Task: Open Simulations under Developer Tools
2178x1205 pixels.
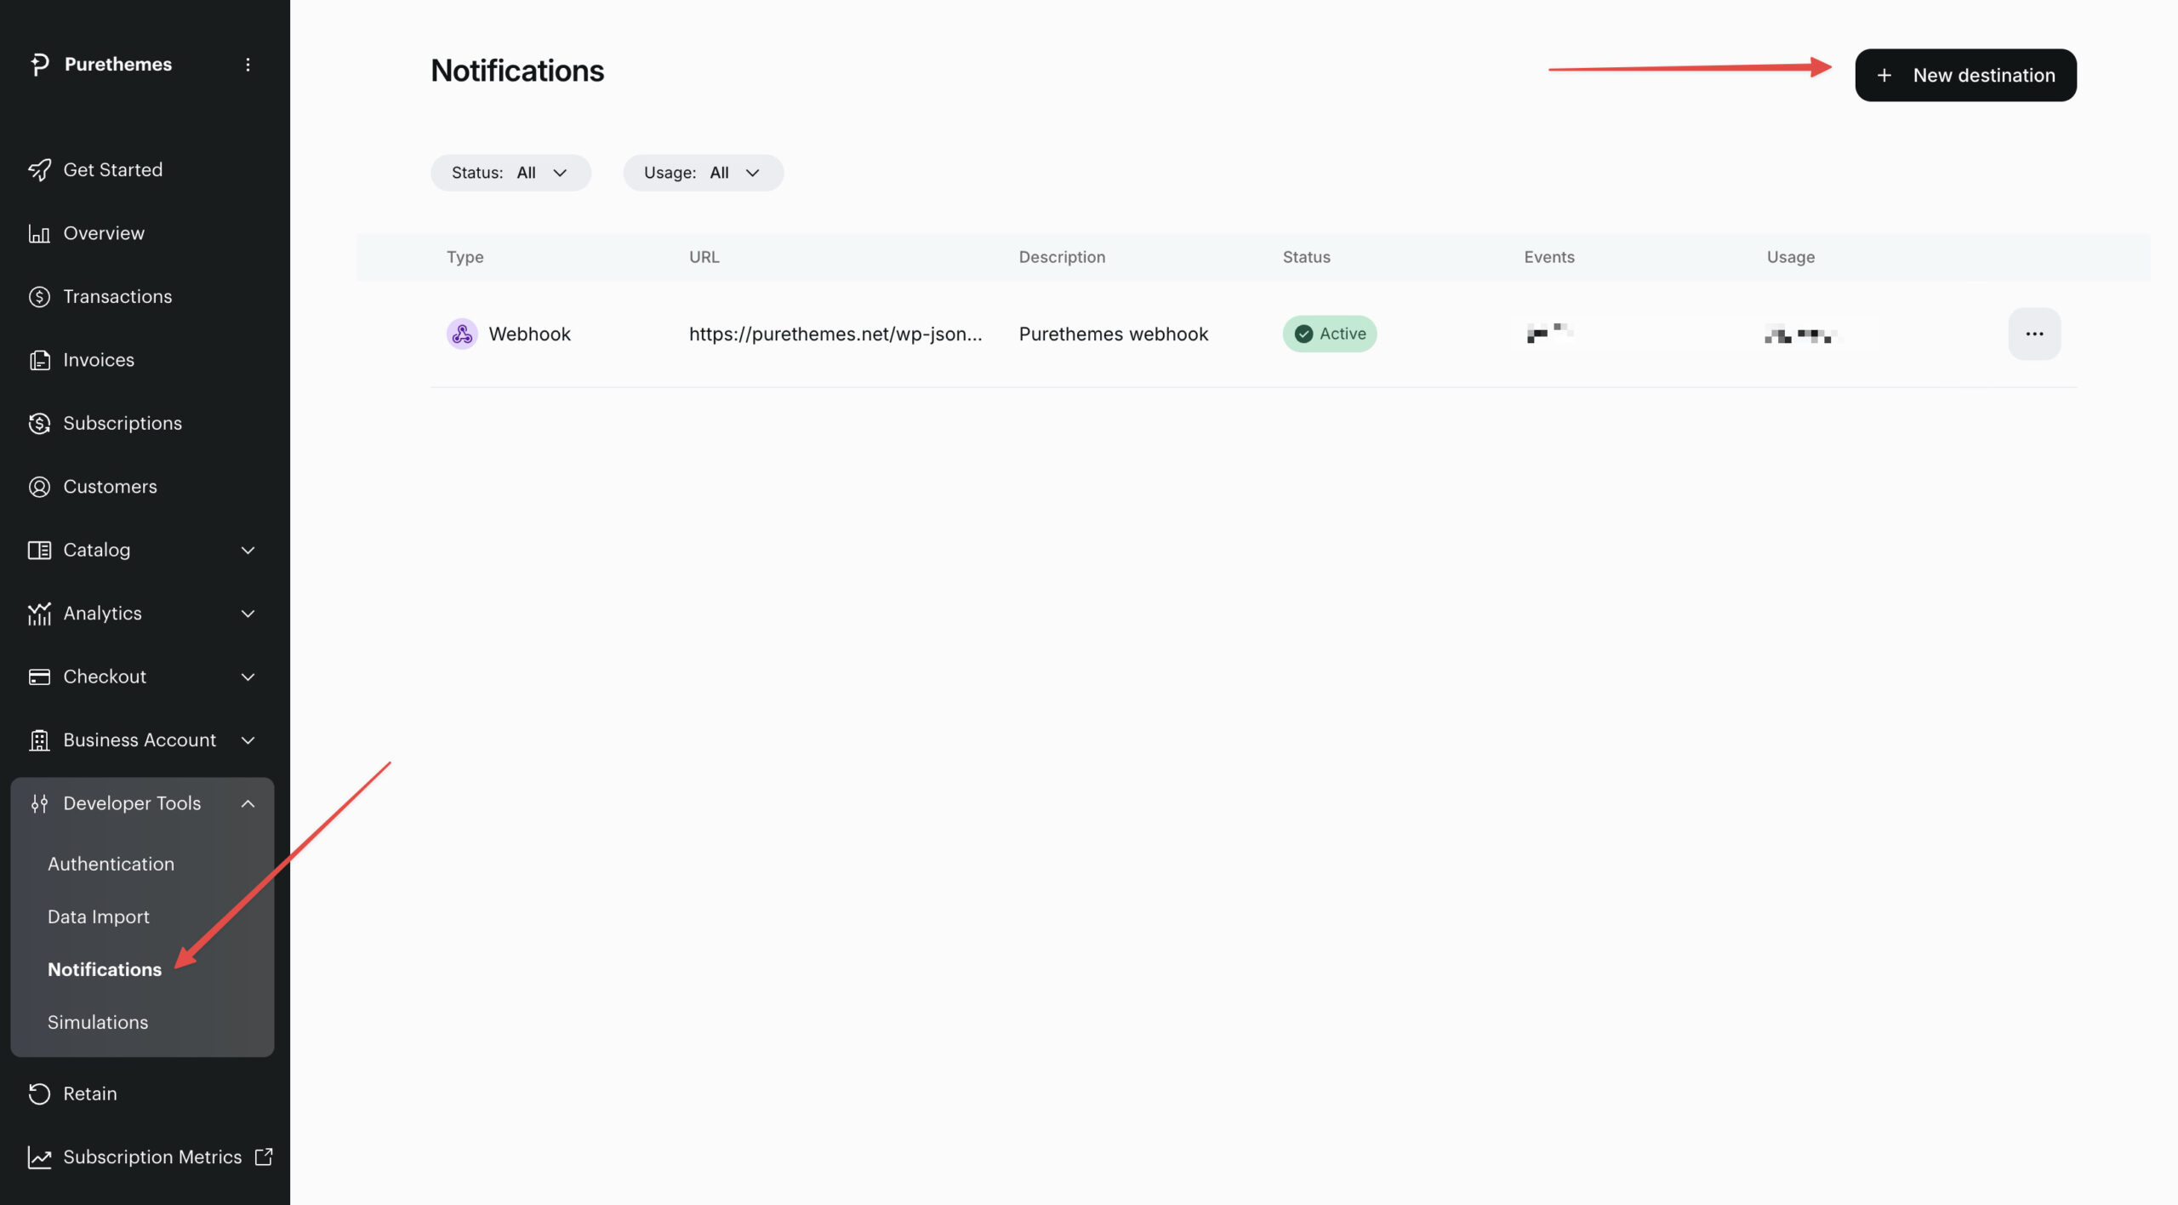Action: pyautogui.click(x=98, y=1022)
